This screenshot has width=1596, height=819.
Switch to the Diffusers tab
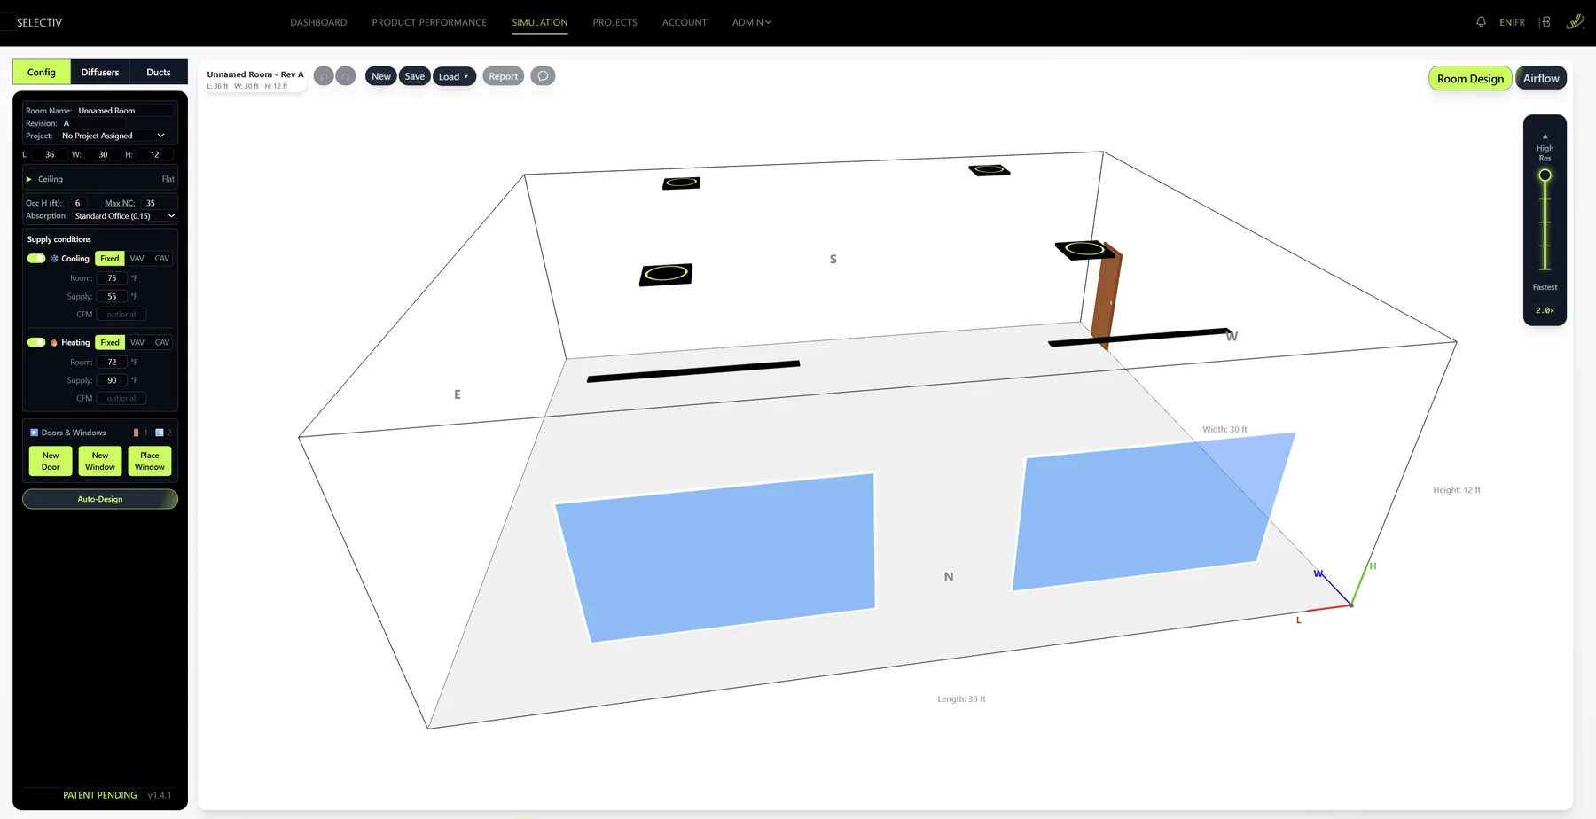click(100, 72)
